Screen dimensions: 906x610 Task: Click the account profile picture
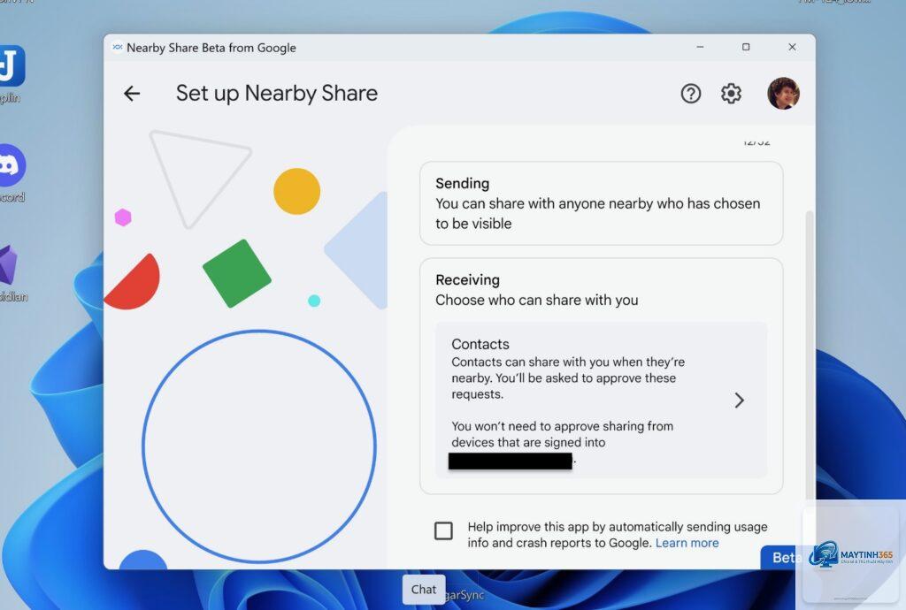[783, 93]
